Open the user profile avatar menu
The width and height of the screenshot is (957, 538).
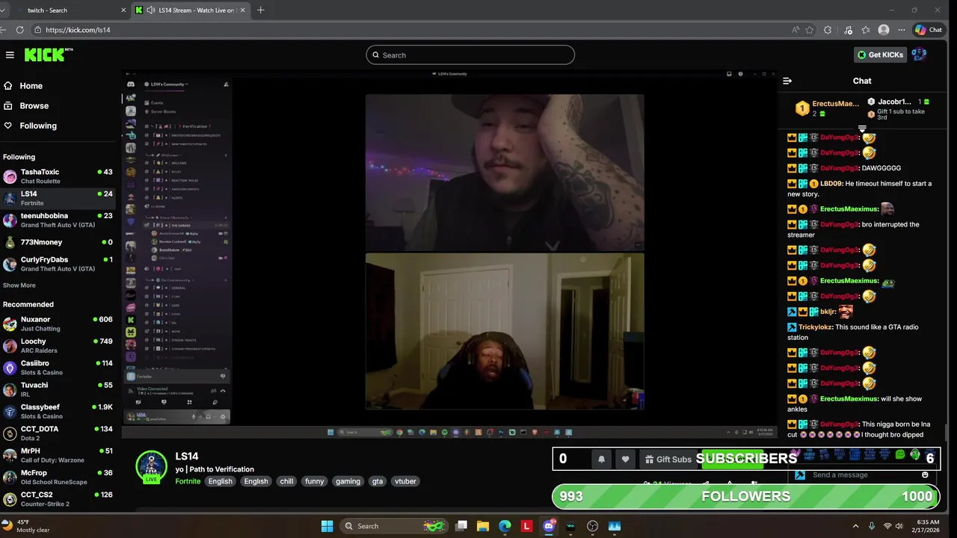920,55
